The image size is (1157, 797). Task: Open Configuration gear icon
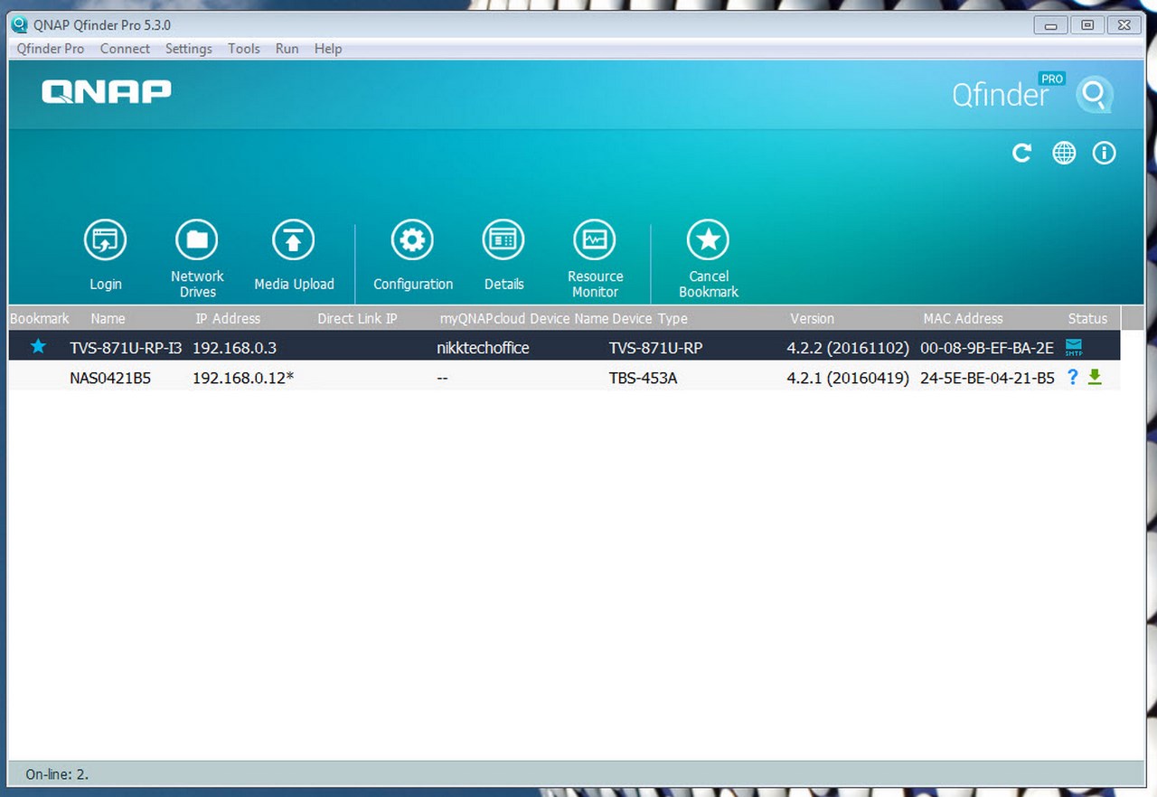point(412,240)
